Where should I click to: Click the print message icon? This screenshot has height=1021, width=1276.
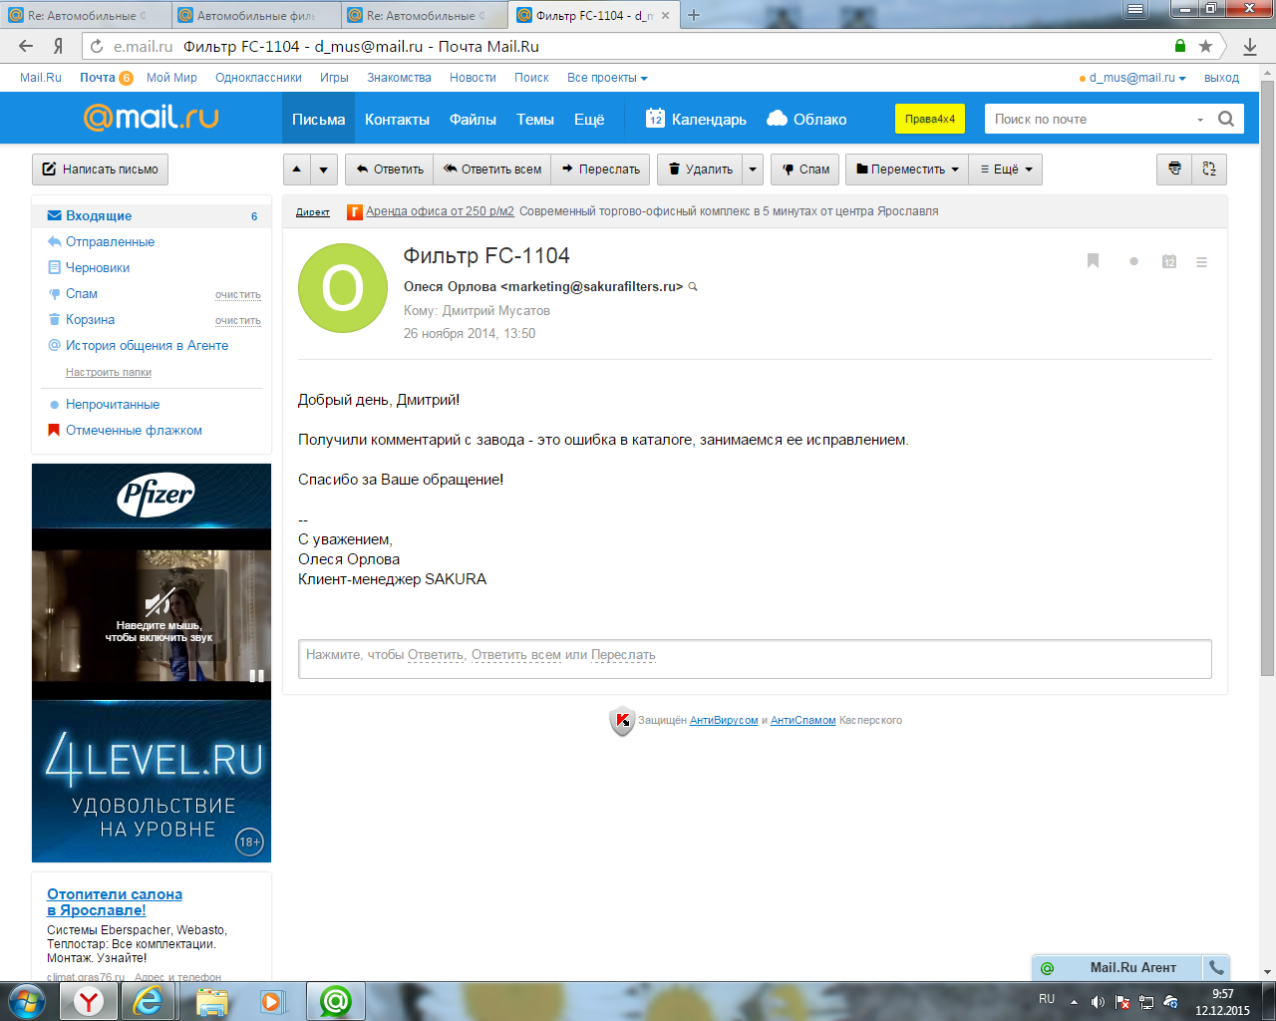(x=1174, y=170)
